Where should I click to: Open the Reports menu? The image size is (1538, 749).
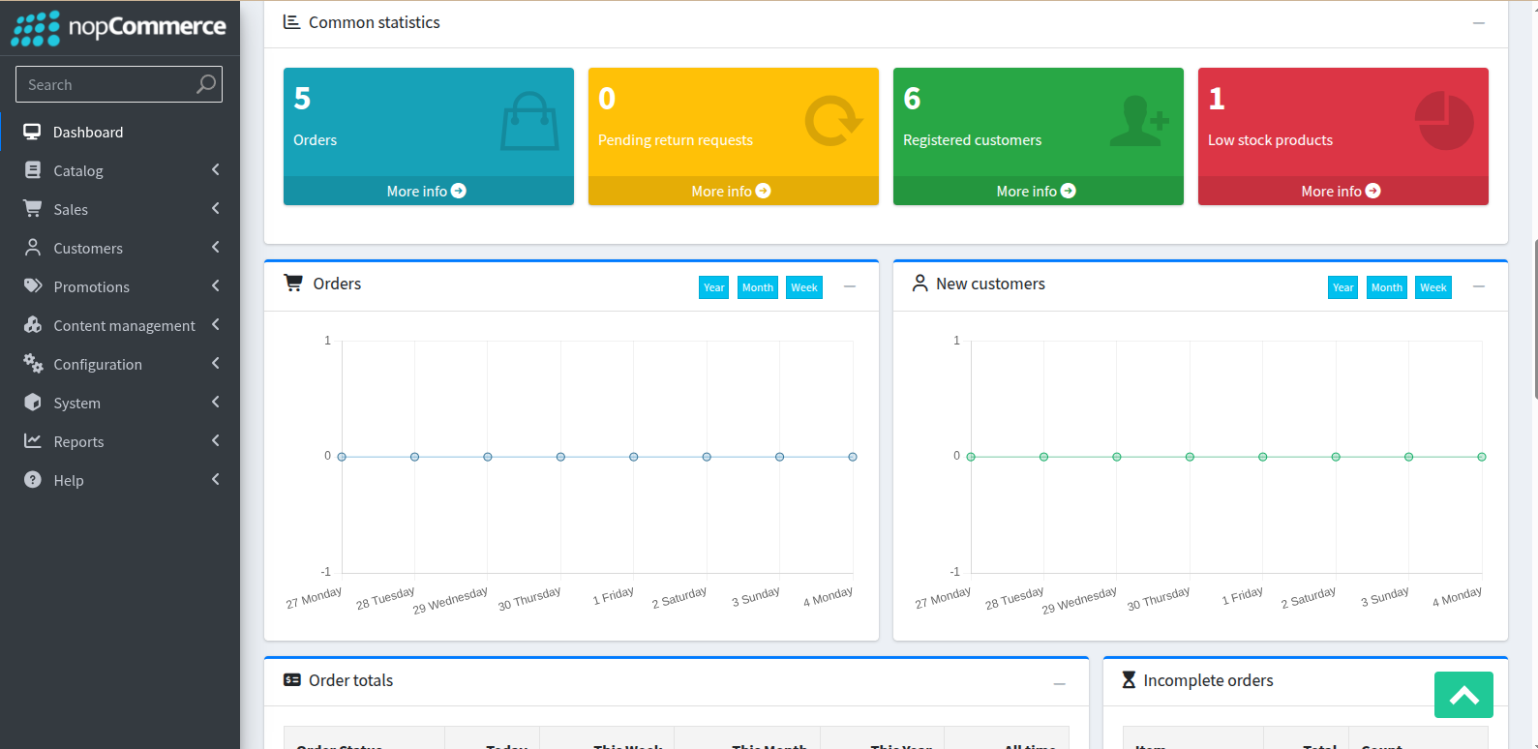120,441
